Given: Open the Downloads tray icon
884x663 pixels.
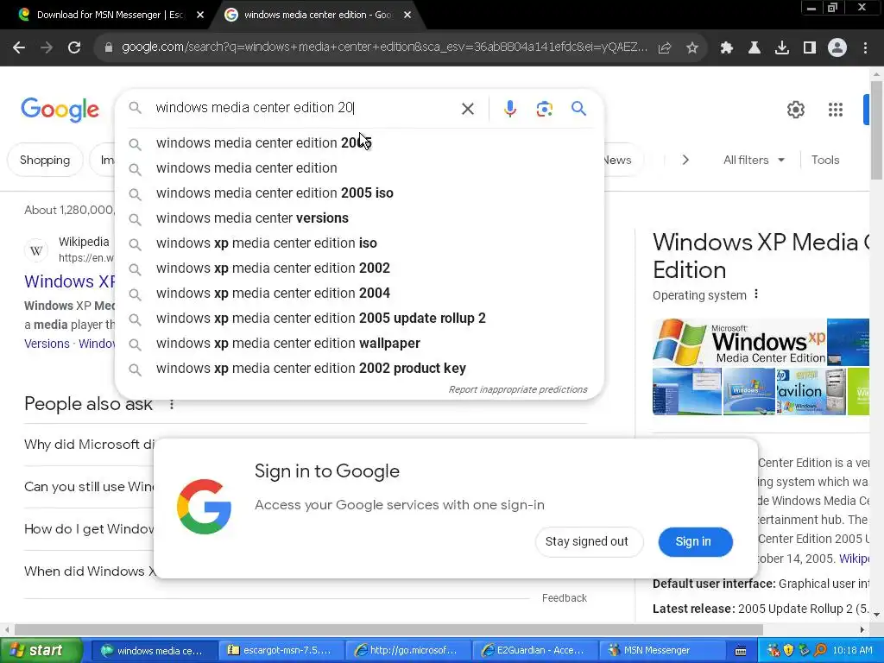Looking at the screenshot, I should [782, 48].
